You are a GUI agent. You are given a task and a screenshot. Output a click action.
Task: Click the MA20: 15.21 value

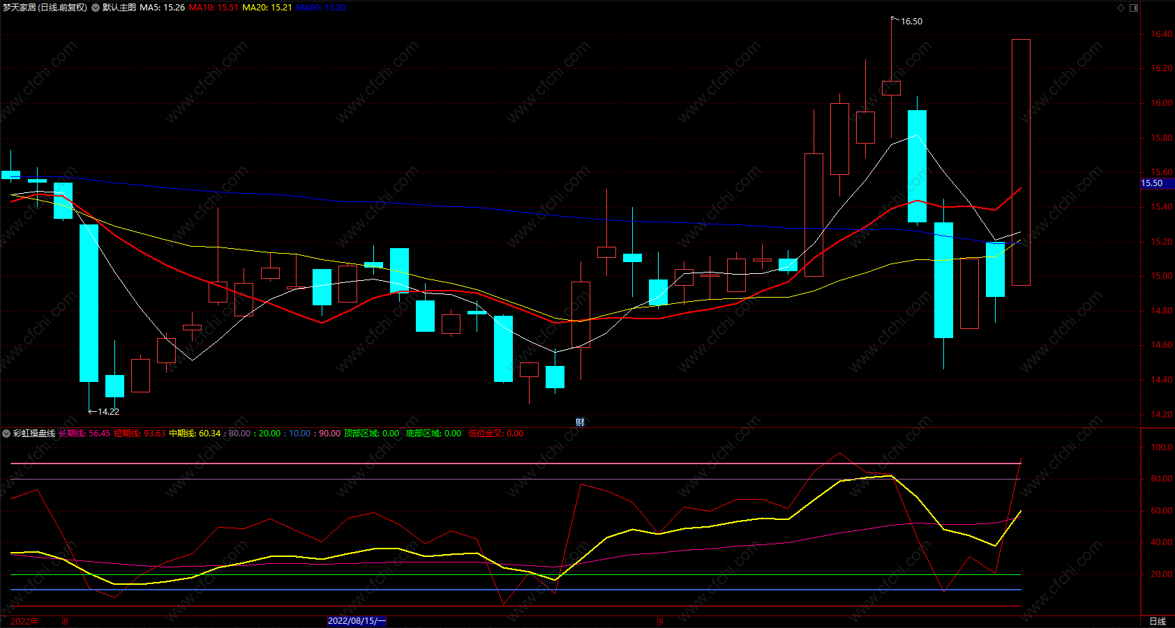(267, 8)
